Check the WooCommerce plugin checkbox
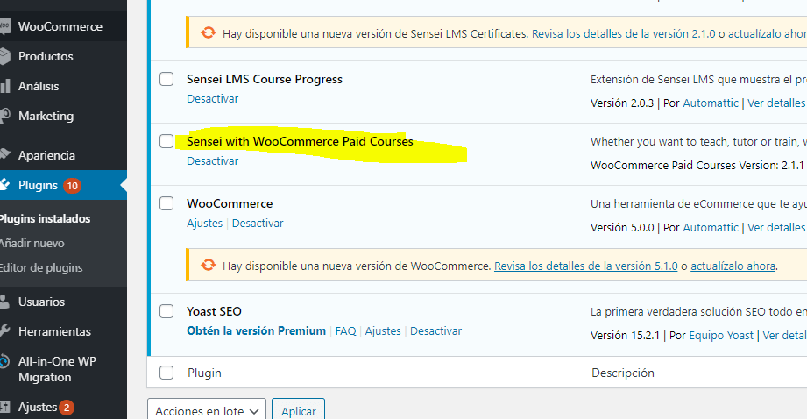Viewport: 807px width, 419px height. 166,203
